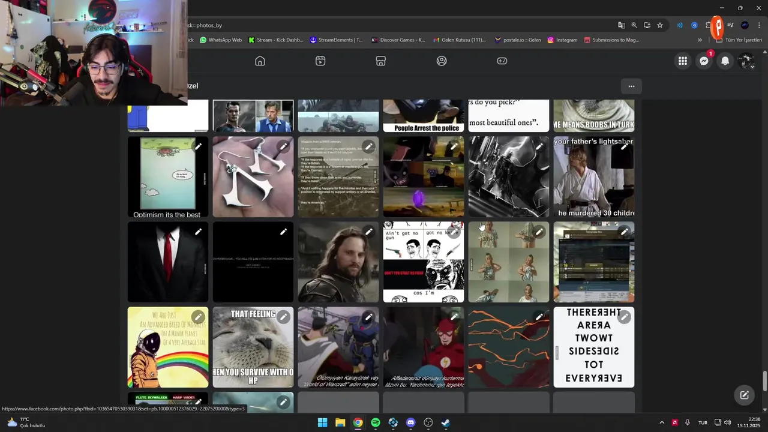Edit the Two Sides mirrored text photo
Screen dimensions: 768x432
(624, 317)
